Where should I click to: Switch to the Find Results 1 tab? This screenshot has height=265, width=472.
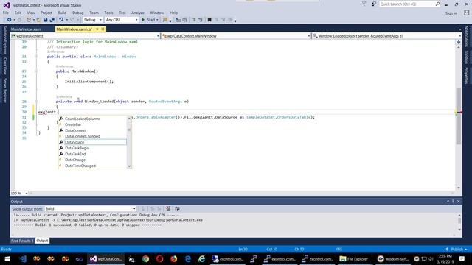coord(22,241)
